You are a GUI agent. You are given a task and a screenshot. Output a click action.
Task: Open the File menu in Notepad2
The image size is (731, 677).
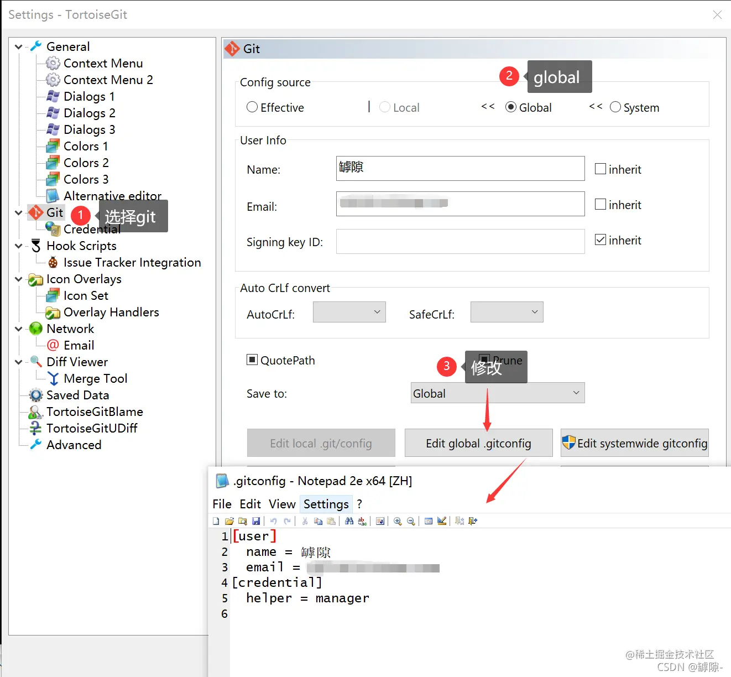(222, 504)
